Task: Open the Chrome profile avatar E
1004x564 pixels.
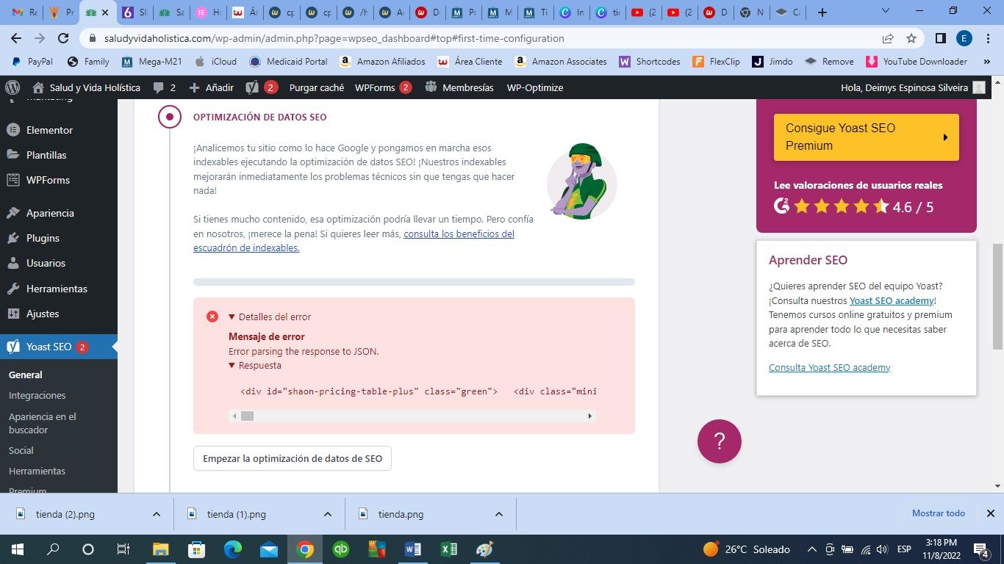Action: click(x=964, y=38)
